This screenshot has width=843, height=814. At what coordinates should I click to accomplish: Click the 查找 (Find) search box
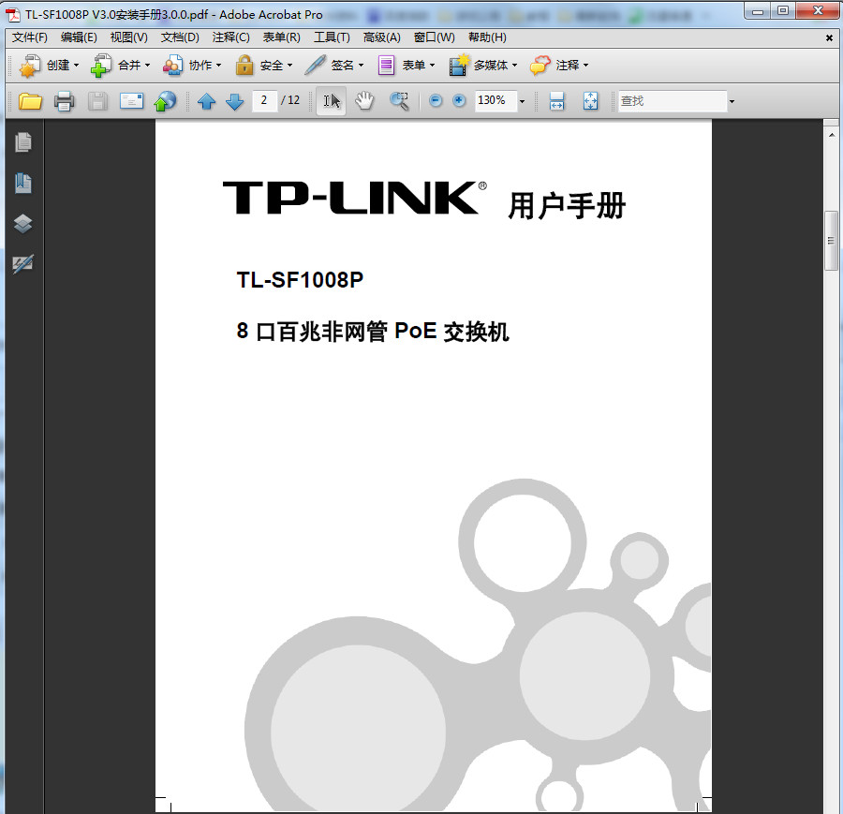(673, 101)
